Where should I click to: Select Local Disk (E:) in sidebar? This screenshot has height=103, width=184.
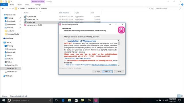(12, 68)
